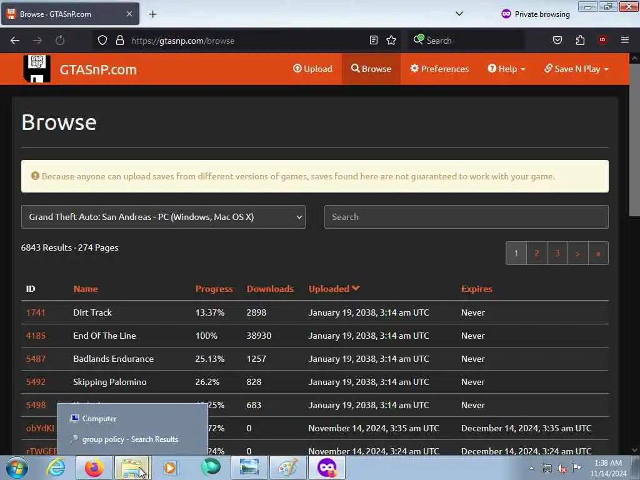
Task: Go to pagination page 3
Action: click(x=557, y=254)
